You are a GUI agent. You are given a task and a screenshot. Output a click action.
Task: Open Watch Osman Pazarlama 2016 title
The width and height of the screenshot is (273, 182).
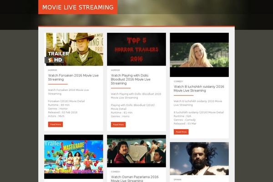[x=135, y=179]
